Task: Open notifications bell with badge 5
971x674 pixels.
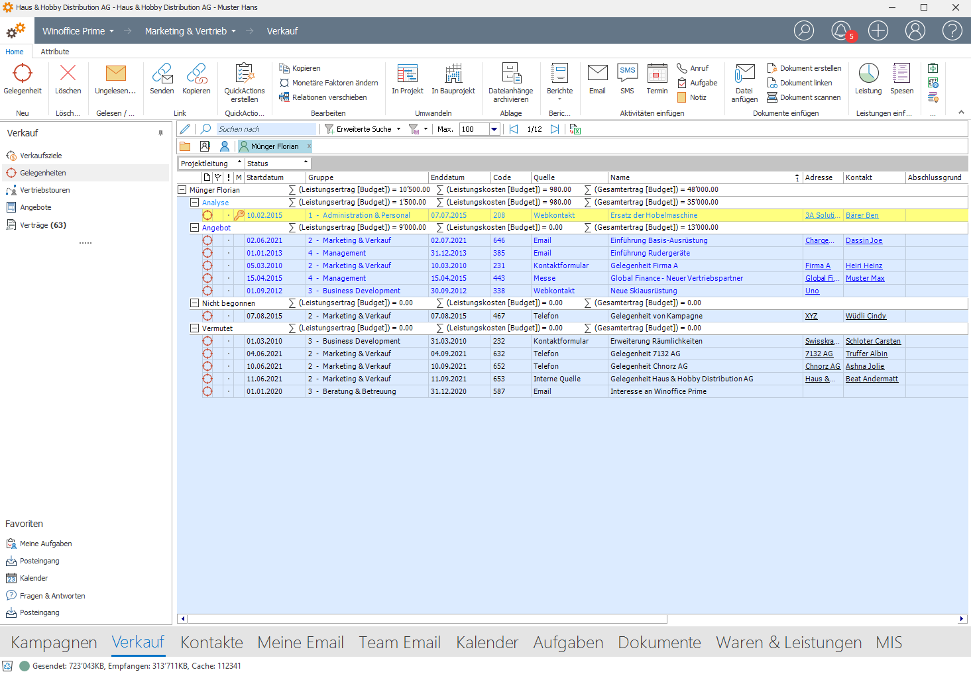Action: (841, 30)
